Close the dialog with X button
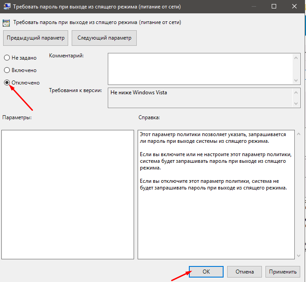The height and width of the screenshot is (282, 306). tap(294, 6)
